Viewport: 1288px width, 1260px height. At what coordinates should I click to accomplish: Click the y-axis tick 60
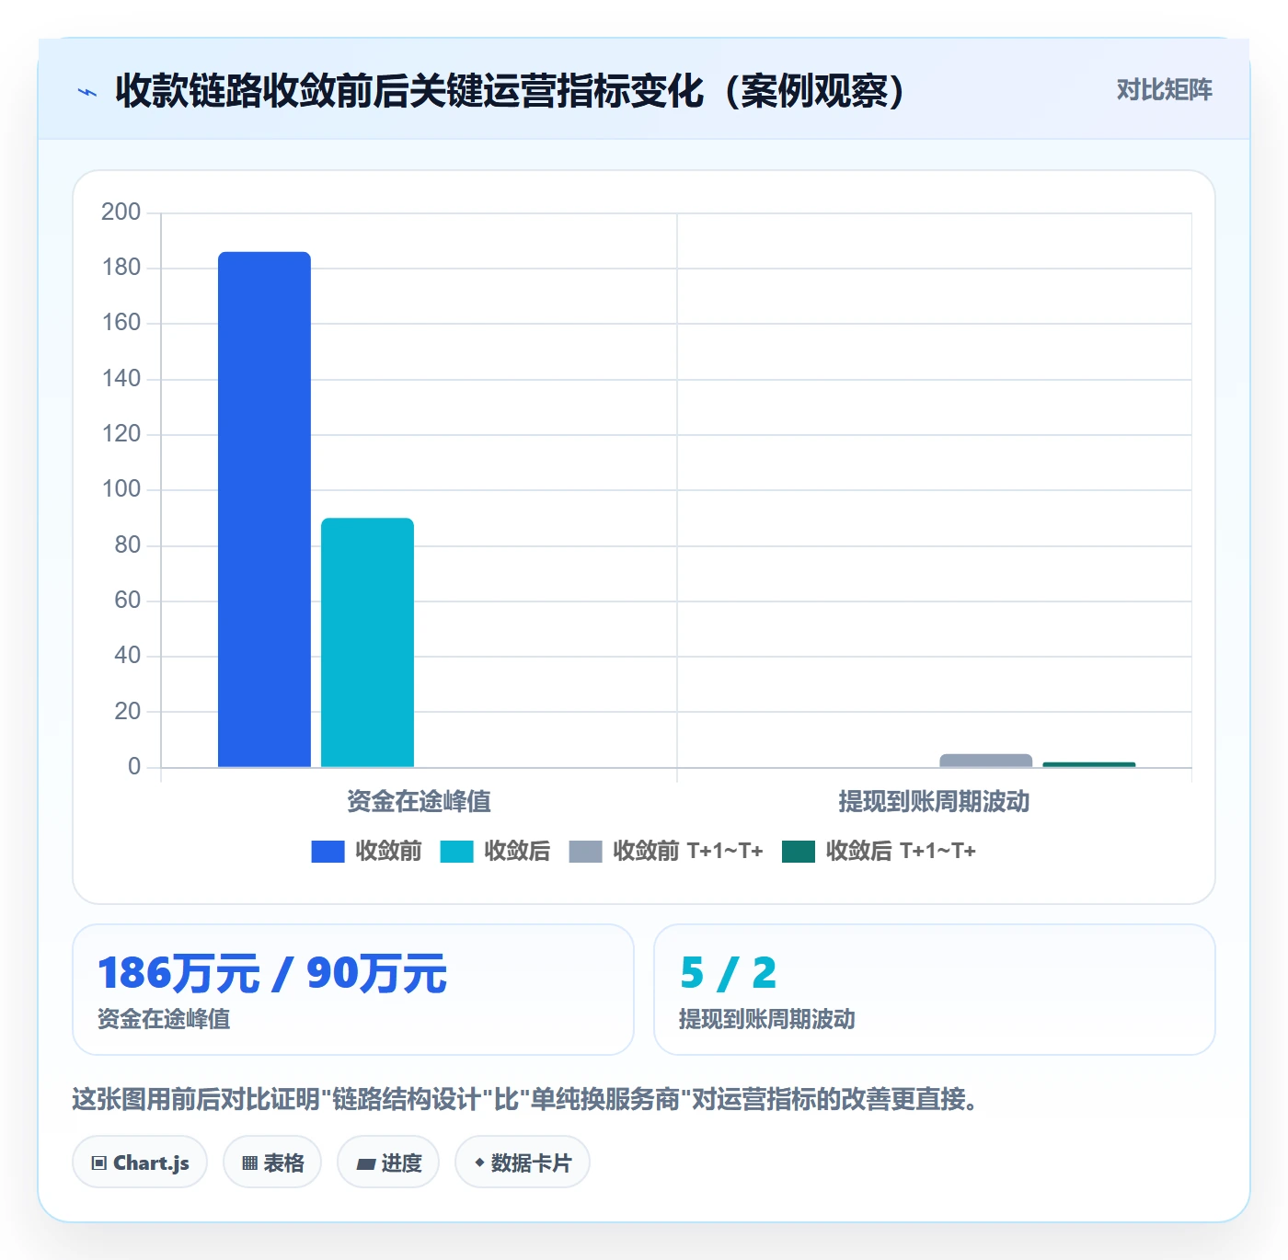point(127,601)
